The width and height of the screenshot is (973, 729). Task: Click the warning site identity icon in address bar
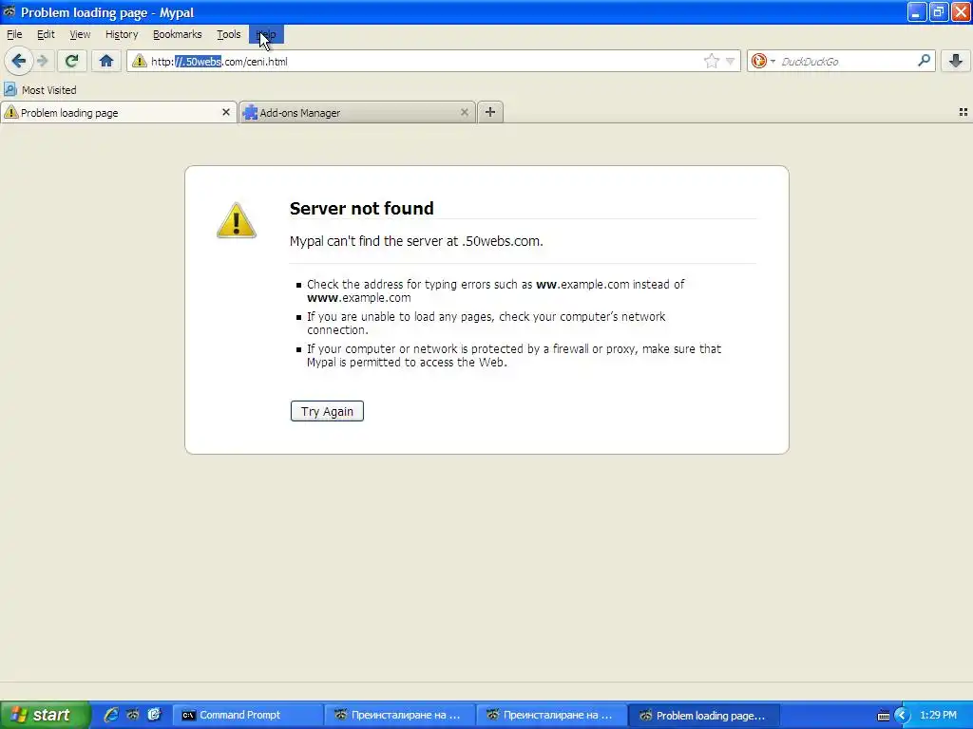click(139, 61)
